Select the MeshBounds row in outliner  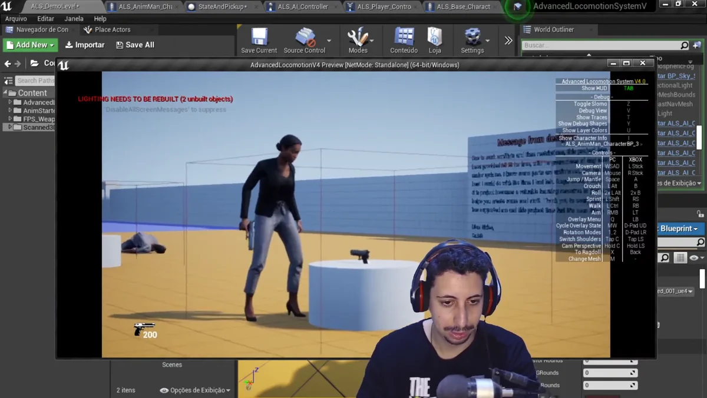tap(676, 95)
